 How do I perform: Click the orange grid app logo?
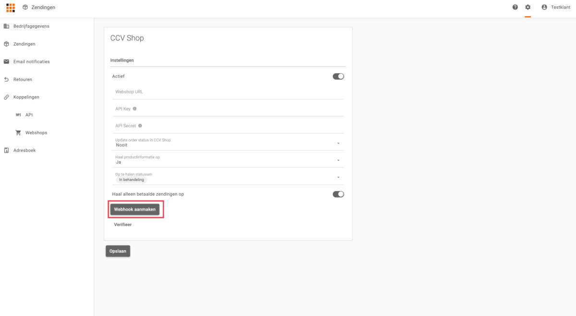[11, 7]
